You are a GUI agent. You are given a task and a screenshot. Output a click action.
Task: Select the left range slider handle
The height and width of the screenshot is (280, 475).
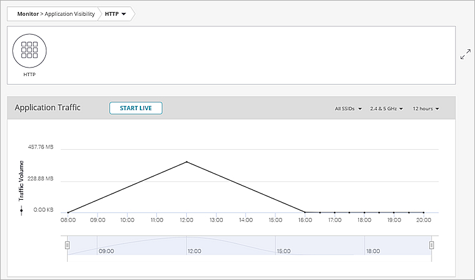point(68,245)
